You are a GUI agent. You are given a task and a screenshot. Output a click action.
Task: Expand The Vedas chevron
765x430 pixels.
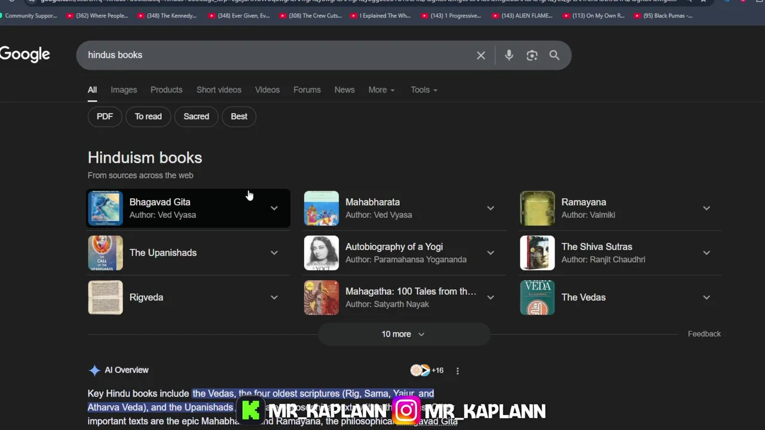pyautogui.click(x=706, y=297)
